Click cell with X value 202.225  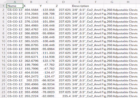(31, 80)
